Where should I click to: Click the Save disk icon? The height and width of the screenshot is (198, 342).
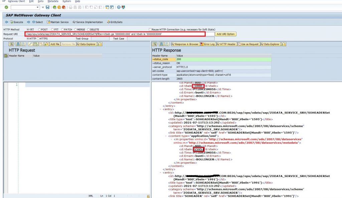47,7
